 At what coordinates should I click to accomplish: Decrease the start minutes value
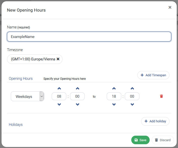coord(77,104)
